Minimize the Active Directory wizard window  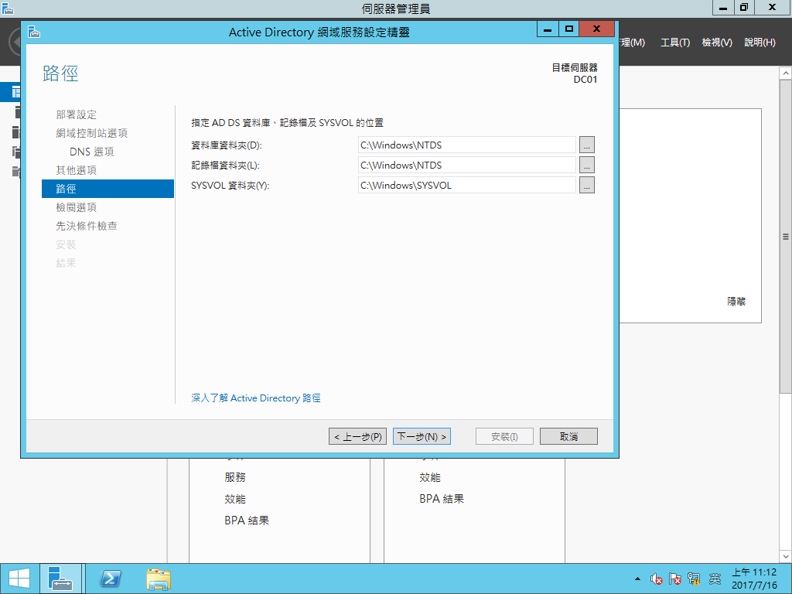pyautogui.click(x=548, y=29)
